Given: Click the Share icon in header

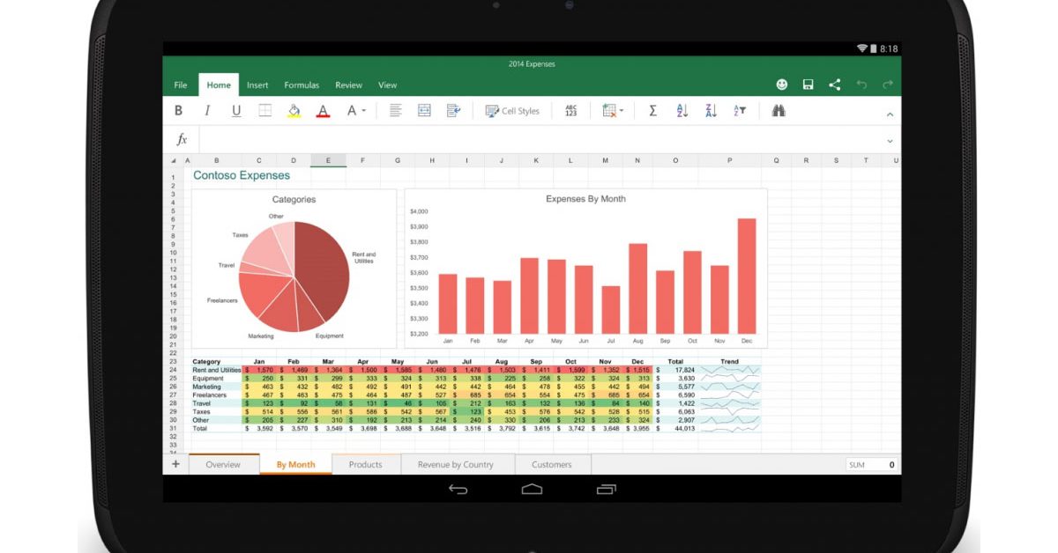Looking at the screenshot, I should coord(834,85).
